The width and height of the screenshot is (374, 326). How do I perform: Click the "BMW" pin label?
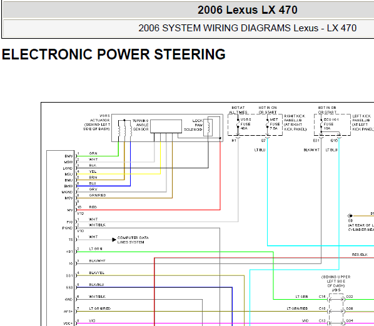pyautogui.click(x=68, y=186)
